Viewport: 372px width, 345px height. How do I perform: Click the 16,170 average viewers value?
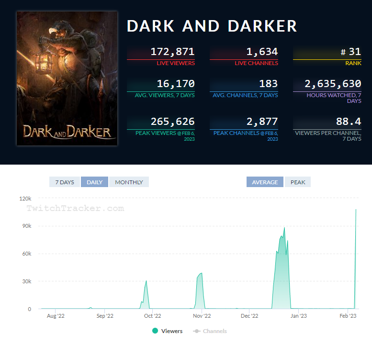[x=176, y=84]
